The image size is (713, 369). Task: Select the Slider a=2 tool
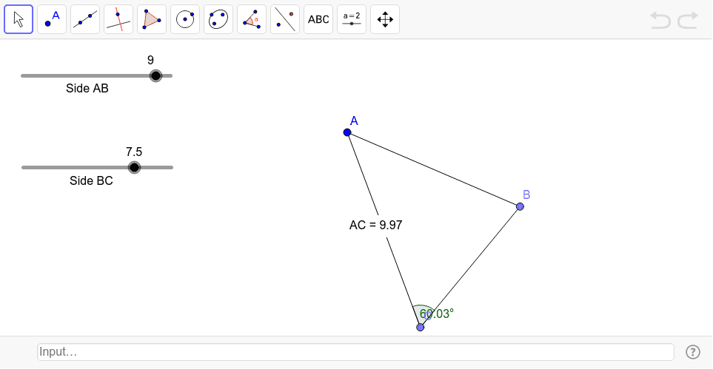[352, 19]
